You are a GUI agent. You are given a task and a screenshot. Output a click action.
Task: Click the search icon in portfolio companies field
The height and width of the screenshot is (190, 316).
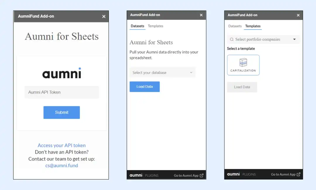[232, 39]
